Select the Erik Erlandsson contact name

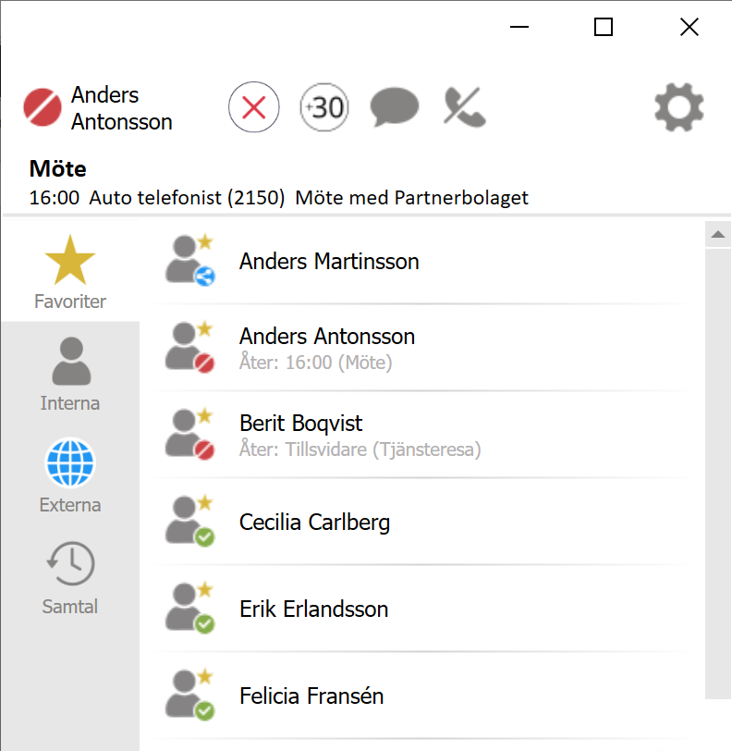click(313, 609)
